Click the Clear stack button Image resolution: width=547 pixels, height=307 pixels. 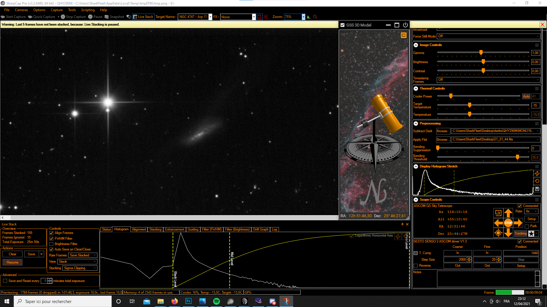coord(13,254)
